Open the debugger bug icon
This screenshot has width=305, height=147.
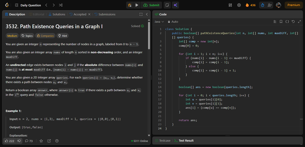(130, 5)
